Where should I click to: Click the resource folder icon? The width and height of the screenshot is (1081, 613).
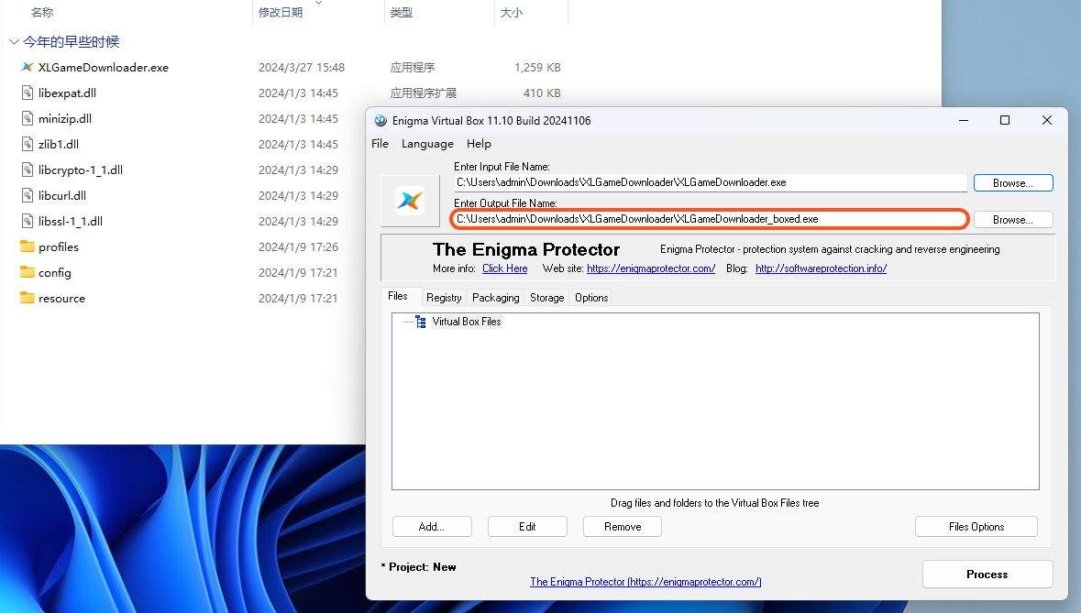[x=27, y=298]
